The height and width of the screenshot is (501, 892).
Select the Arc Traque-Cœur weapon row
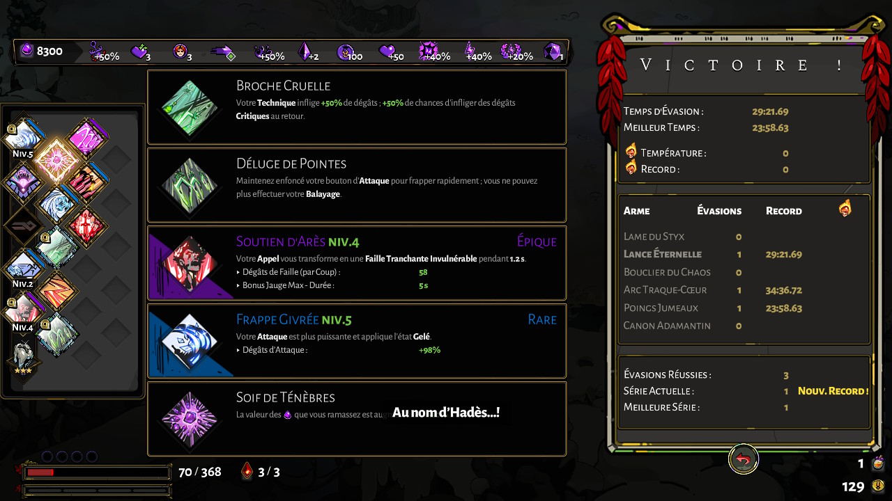744,290
